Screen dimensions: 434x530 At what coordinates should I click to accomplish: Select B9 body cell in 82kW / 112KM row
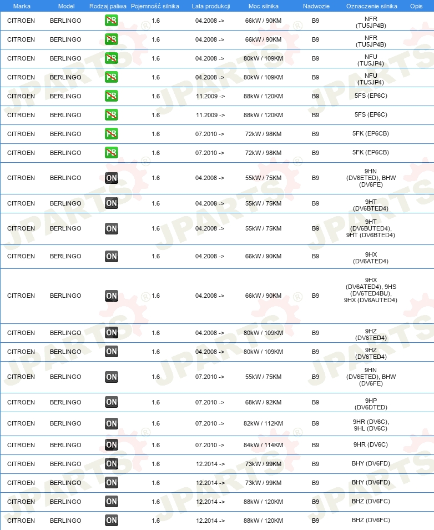tap(315, 423)
